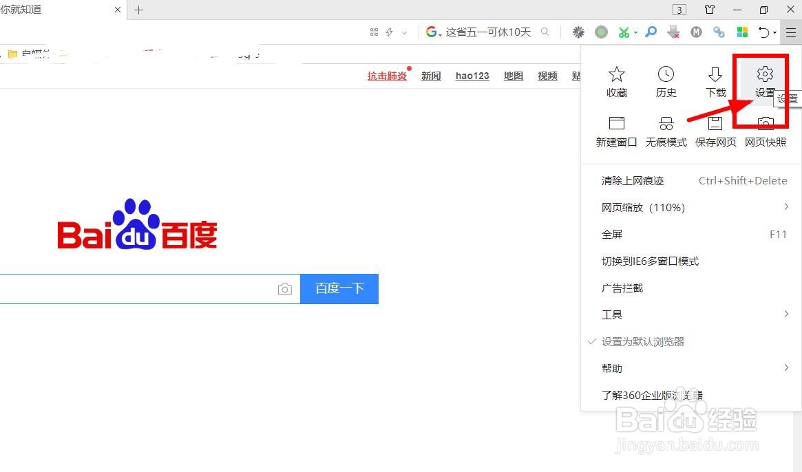
Task: Click the 百度一下 search button
Action: (339, 289)
